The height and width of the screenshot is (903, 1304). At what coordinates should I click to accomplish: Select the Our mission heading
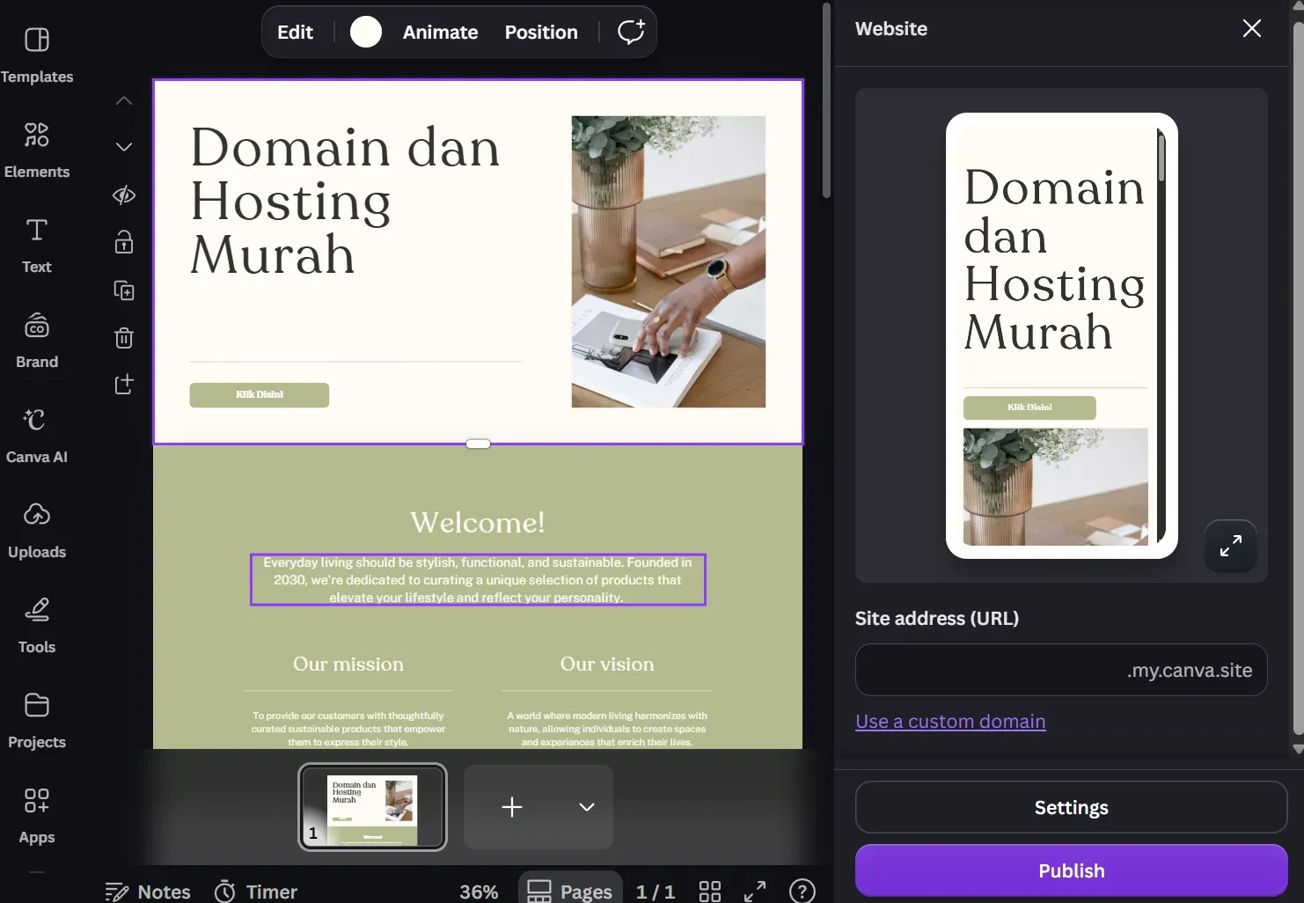tap(348, 664)
